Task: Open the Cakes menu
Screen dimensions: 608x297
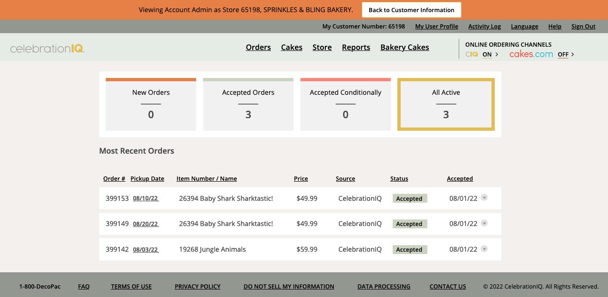Action: click(292, 47)
